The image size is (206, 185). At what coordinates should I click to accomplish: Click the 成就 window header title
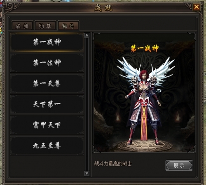click(x=103, y=8)
